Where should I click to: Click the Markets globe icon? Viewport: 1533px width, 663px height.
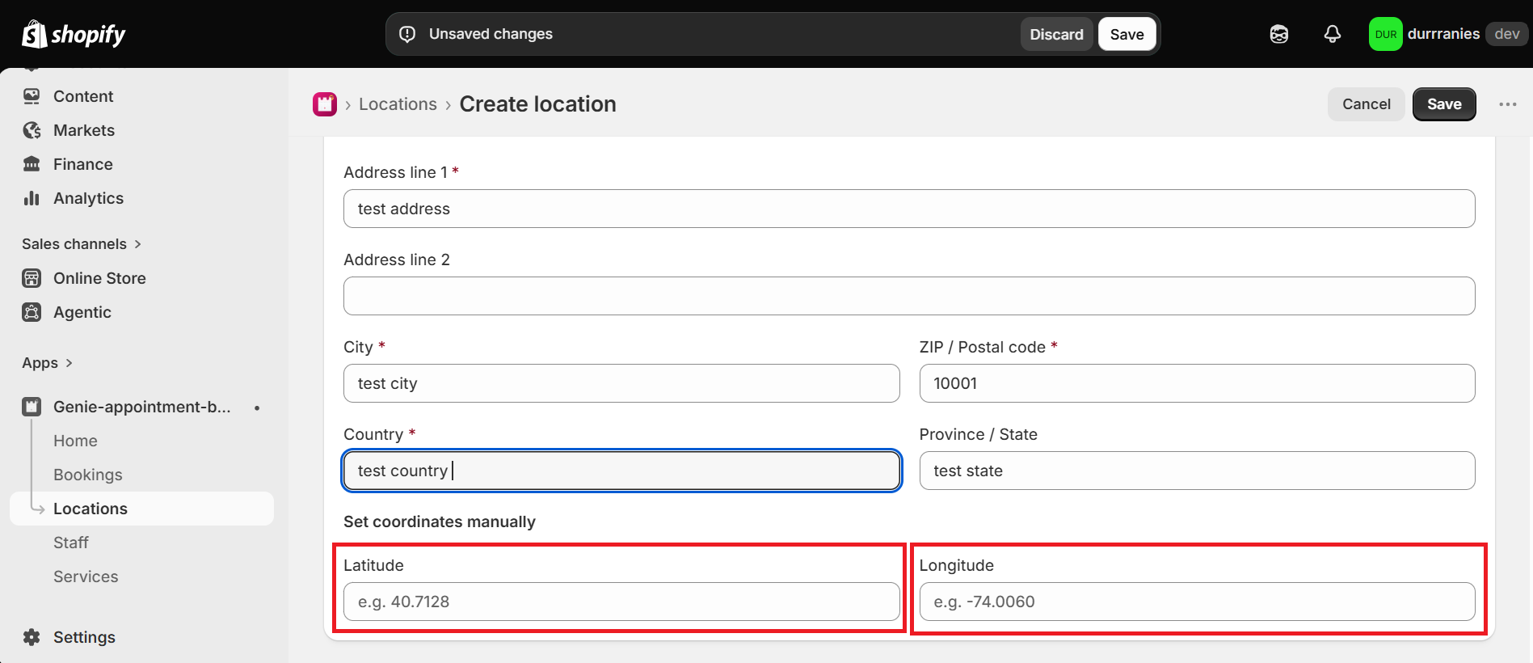32,130
